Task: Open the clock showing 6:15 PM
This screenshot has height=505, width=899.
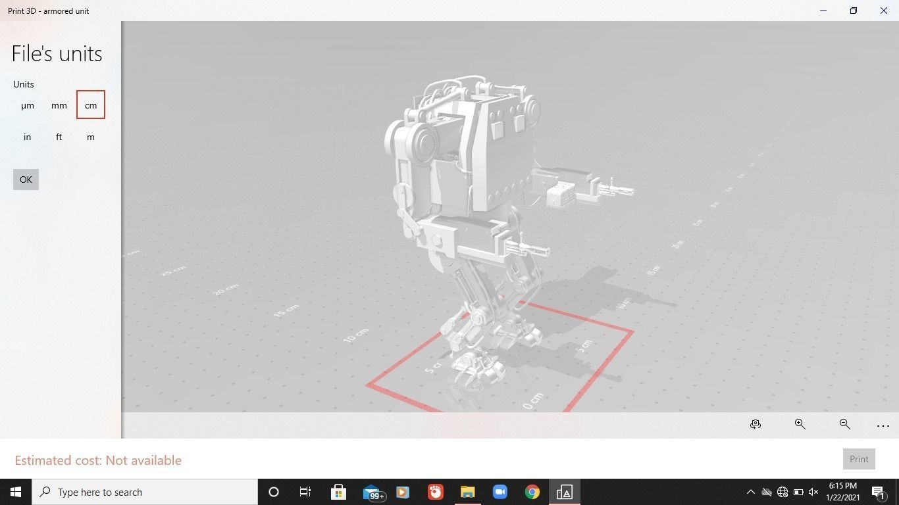Action: (842, 492)
